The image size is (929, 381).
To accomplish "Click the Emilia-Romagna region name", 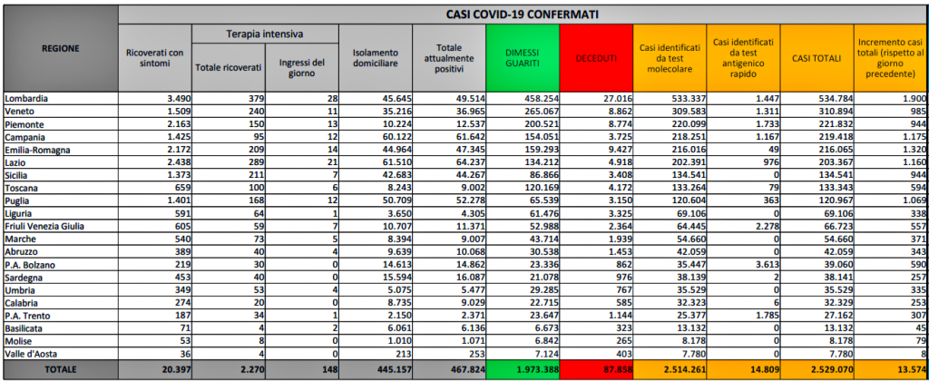I will pyautogui.click(x=36, y=149).
